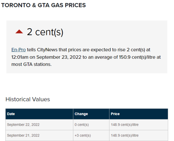Click the 'tells CityNews' sentence text
The image size is (174, 141).
tap(42, 50)
